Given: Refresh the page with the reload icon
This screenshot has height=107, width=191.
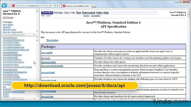Looking at the screenshot, I should 57,6.
